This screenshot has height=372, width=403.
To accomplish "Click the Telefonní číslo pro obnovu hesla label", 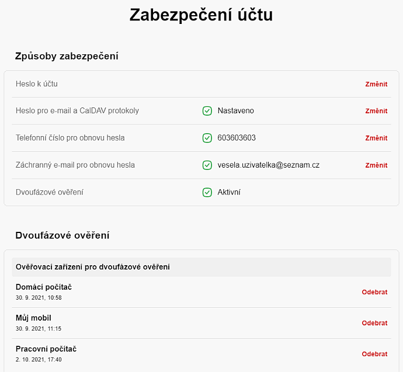I will pyautogui.click(x=70, y=138).
